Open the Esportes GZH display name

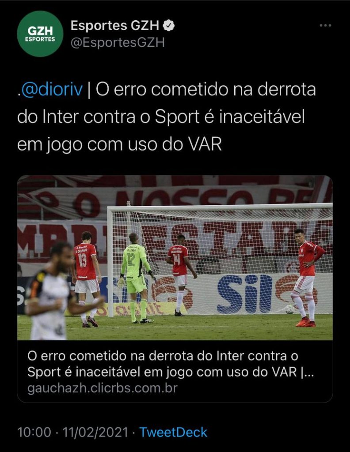click(x=115, y=26)
